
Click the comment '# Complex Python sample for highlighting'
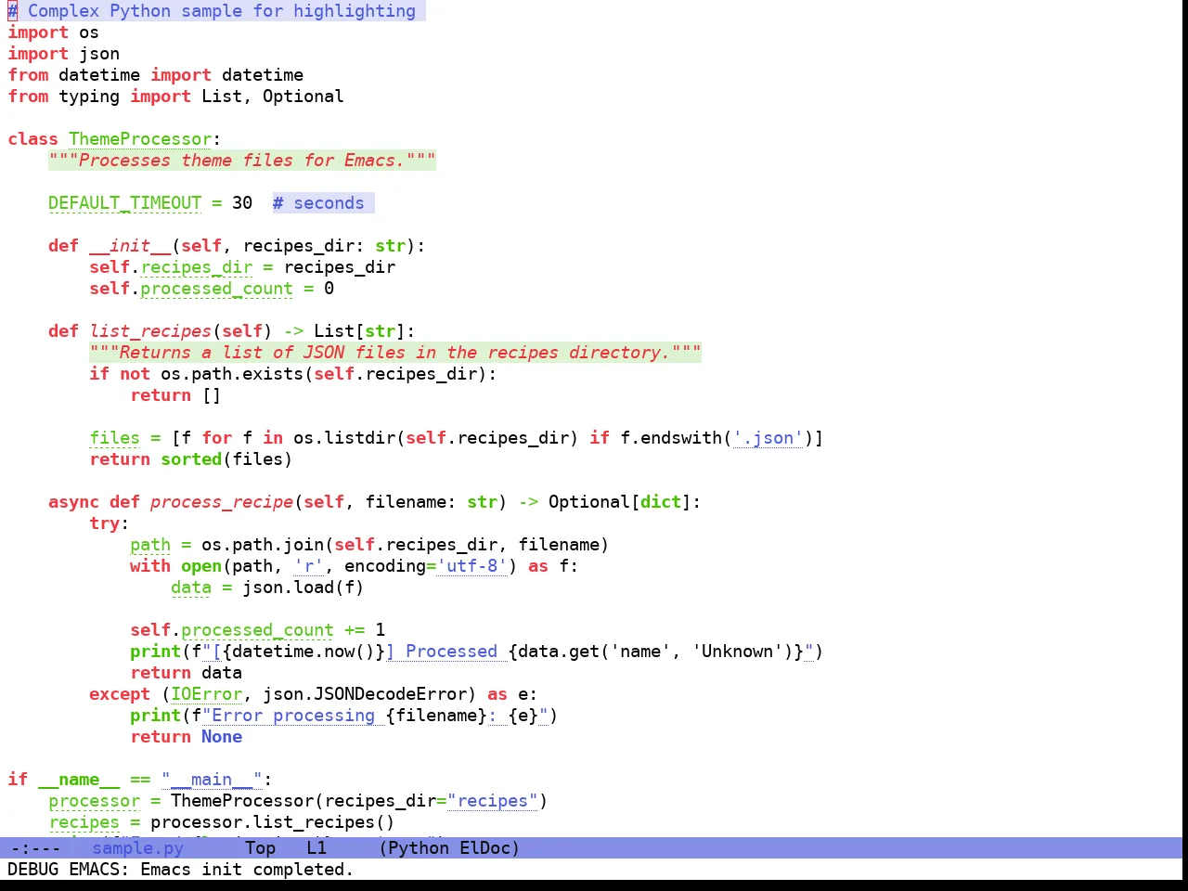point(212,11)
